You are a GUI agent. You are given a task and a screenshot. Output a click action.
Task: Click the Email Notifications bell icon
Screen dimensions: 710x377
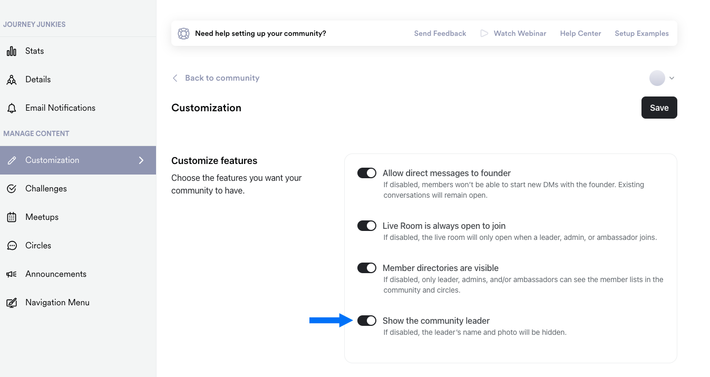[11, 108]
